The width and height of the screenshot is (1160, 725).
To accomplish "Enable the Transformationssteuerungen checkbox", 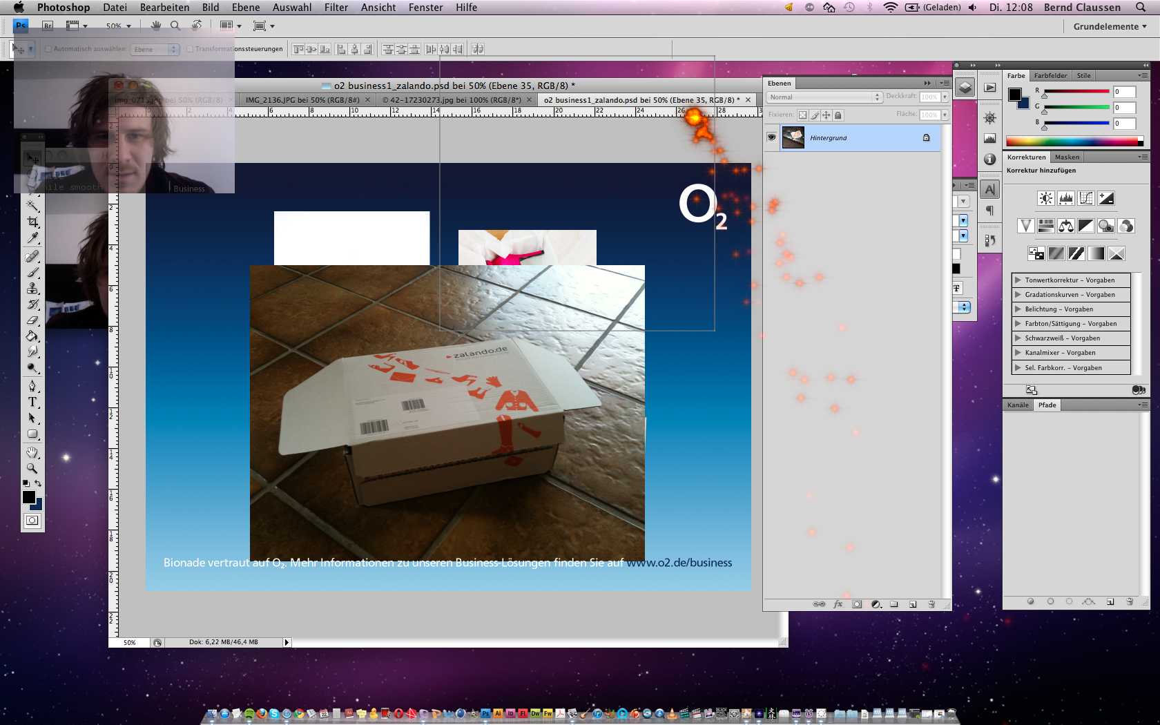I will point(190,49).
